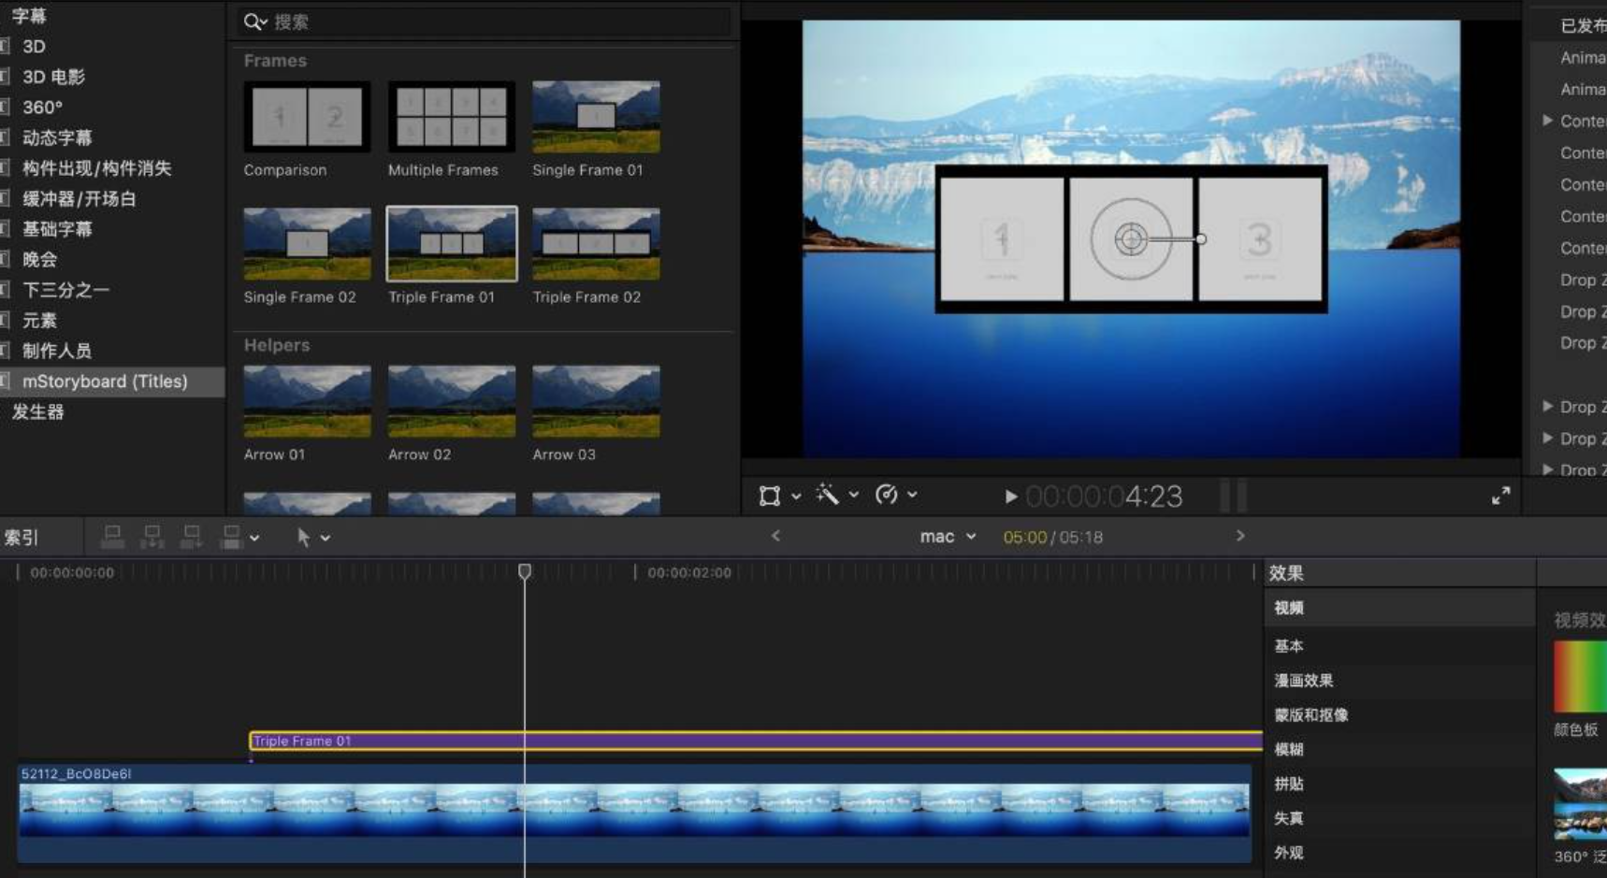Select mStoryboard (Titles) category in sidebar
This screenshot has height=878, width=1607.
point(105,381)
